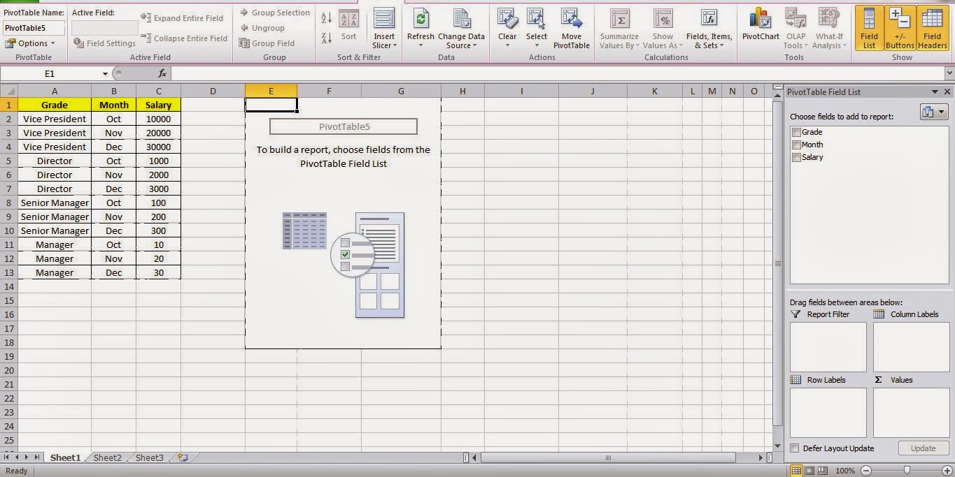Go to next sheet tab arrow
The width and height of the screenshot is (955, 477).
click(27, 457)
